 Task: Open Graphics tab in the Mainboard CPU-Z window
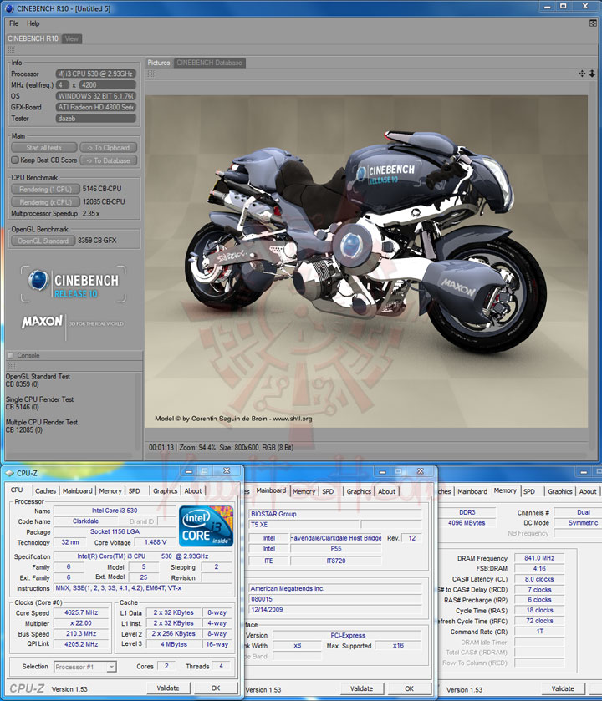pyautogui.click(x=359, y=491)
